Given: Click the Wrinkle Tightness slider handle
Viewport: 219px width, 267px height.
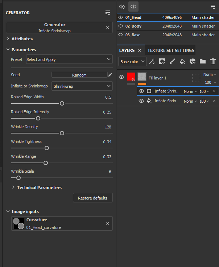Looking at the screenshot, I should coord(47,148).
